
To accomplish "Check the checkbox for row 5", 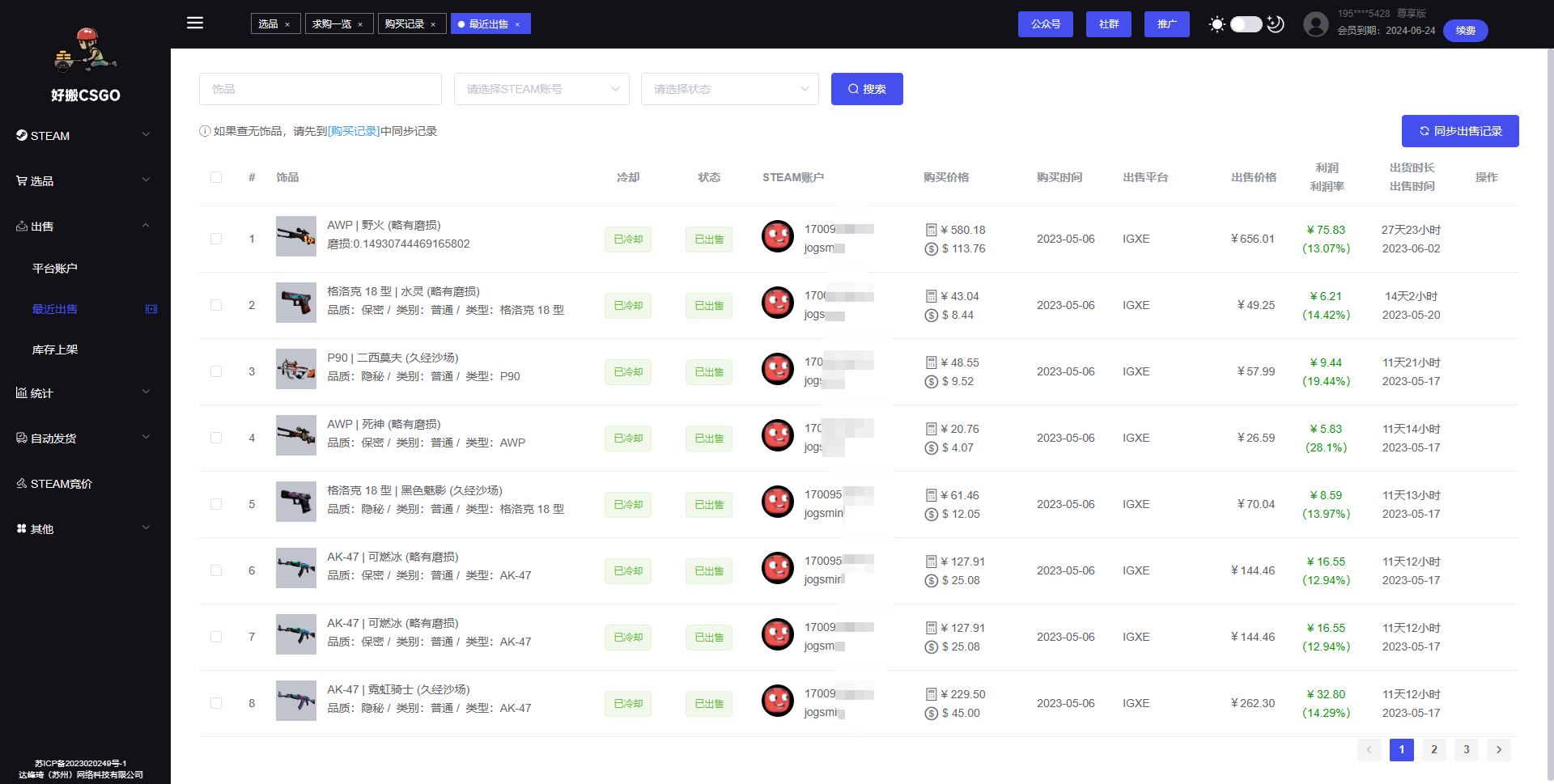I will click(x=216, y=504).
